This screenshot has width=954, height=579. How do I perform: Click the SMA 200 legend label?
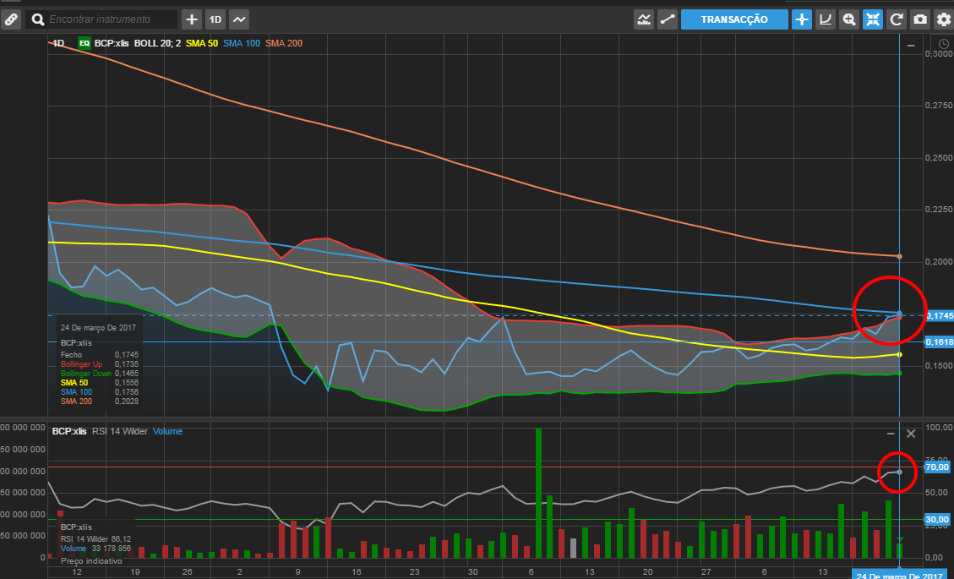(283, 43)
